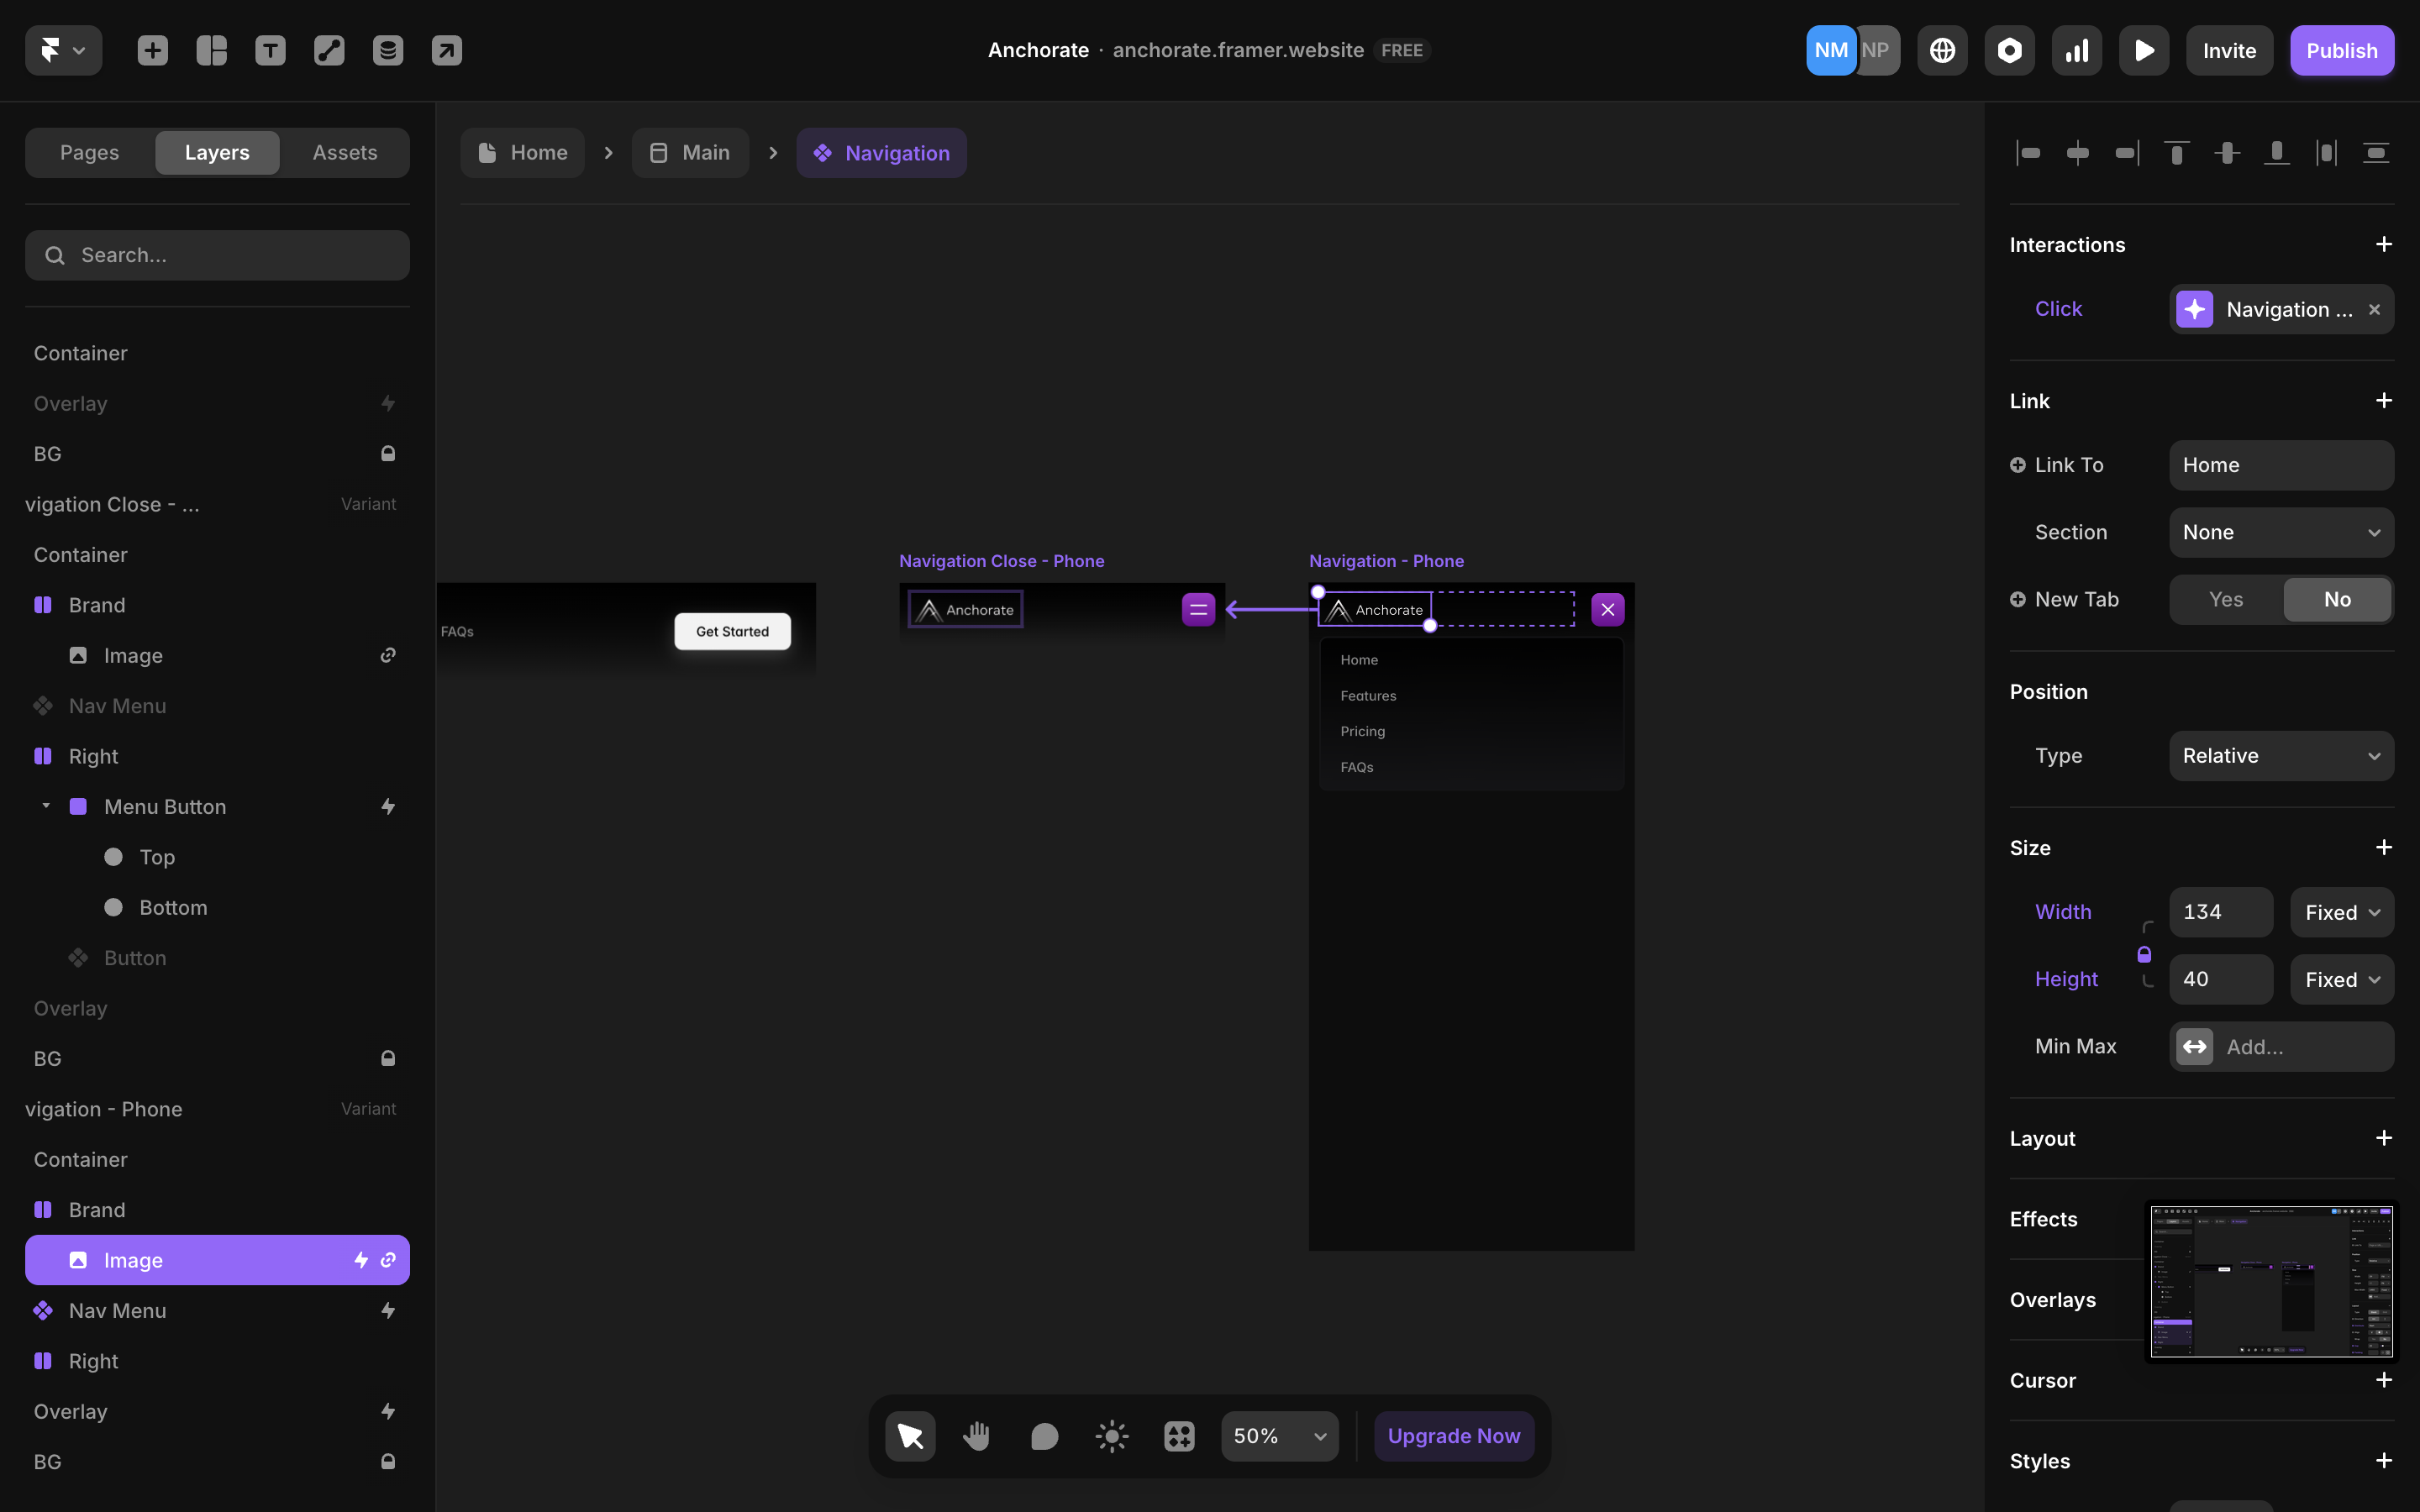This screenshot has width=2420, height=1512.
Task: Select the Text tool icon
Action: coord(270,50)
